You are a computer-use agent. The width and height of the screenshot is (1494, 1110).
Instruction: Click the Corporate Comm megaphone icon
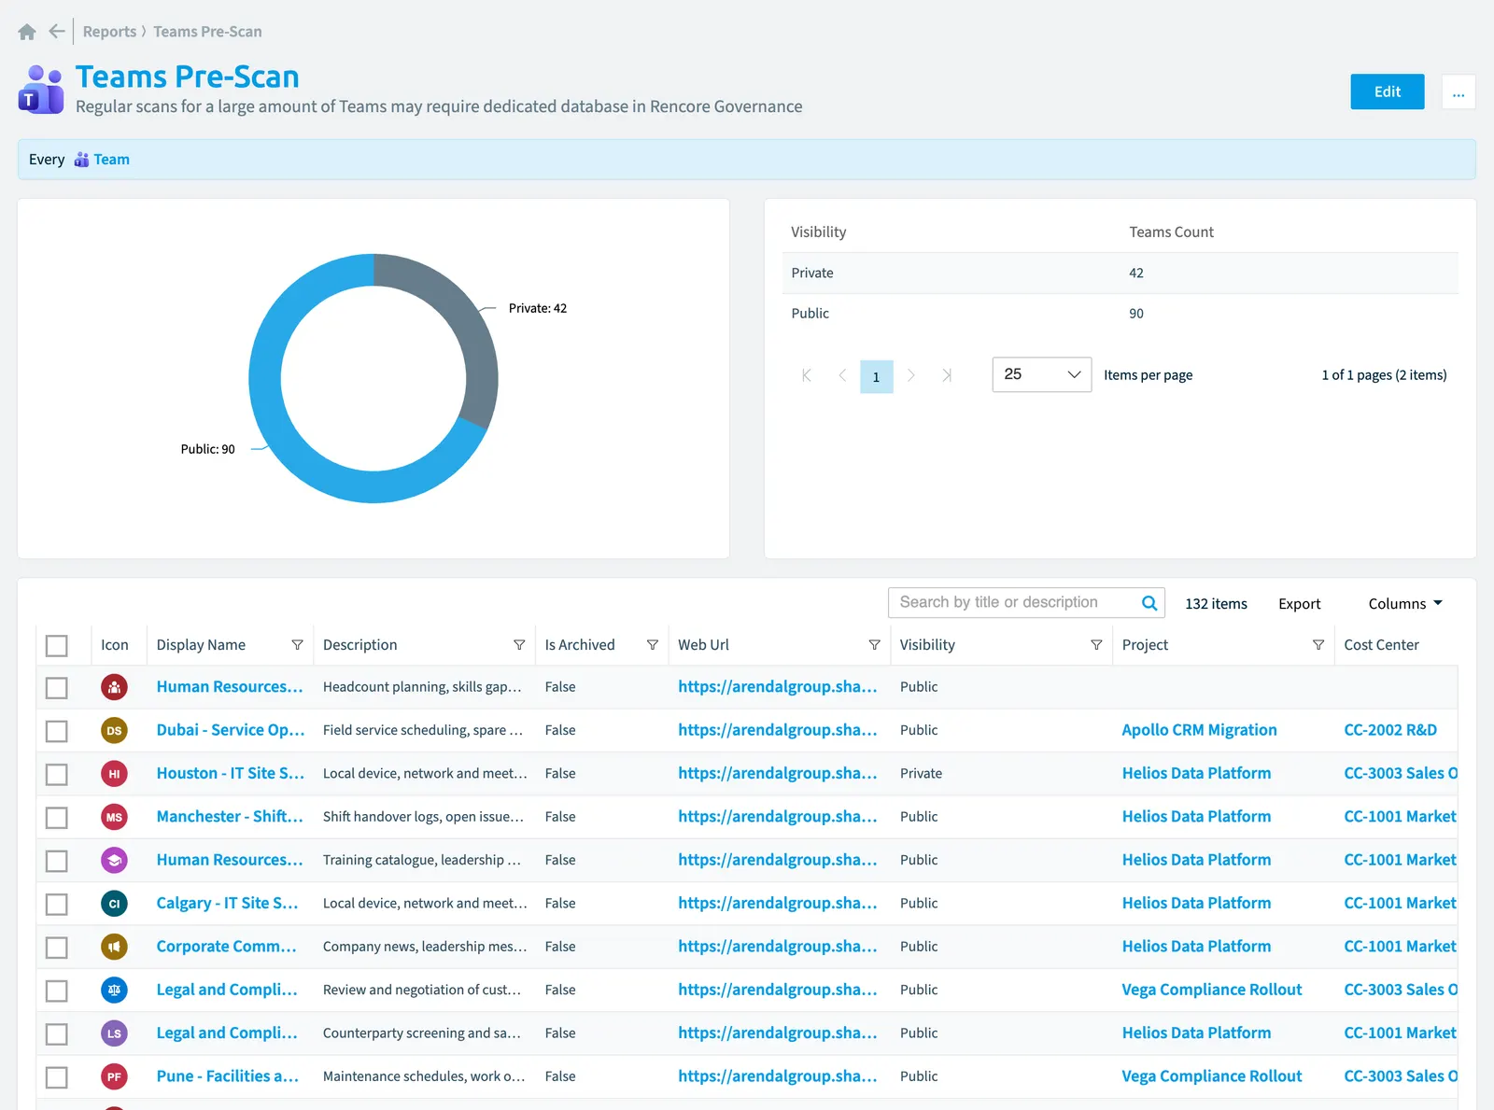pos(114,947)
